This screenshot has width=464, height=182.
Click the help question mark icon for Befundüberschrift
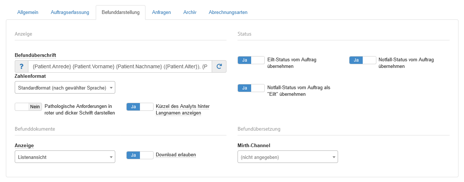pyautogui.click(x=21, y=66)
